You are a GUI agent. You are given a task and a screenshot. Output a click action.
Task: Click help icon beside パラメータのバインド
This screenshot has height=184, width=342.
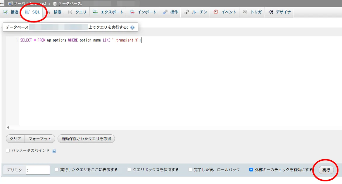[54, 151]
